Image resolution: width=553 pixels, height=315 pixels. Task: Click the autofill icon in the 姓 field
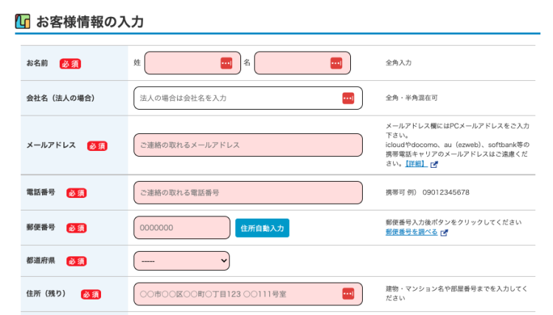(x=226, y=63)
